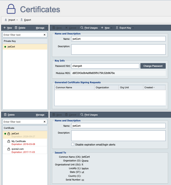Click the Certificate column header
171x185 pixels.
pyautogui.click(x=25, y=128)
